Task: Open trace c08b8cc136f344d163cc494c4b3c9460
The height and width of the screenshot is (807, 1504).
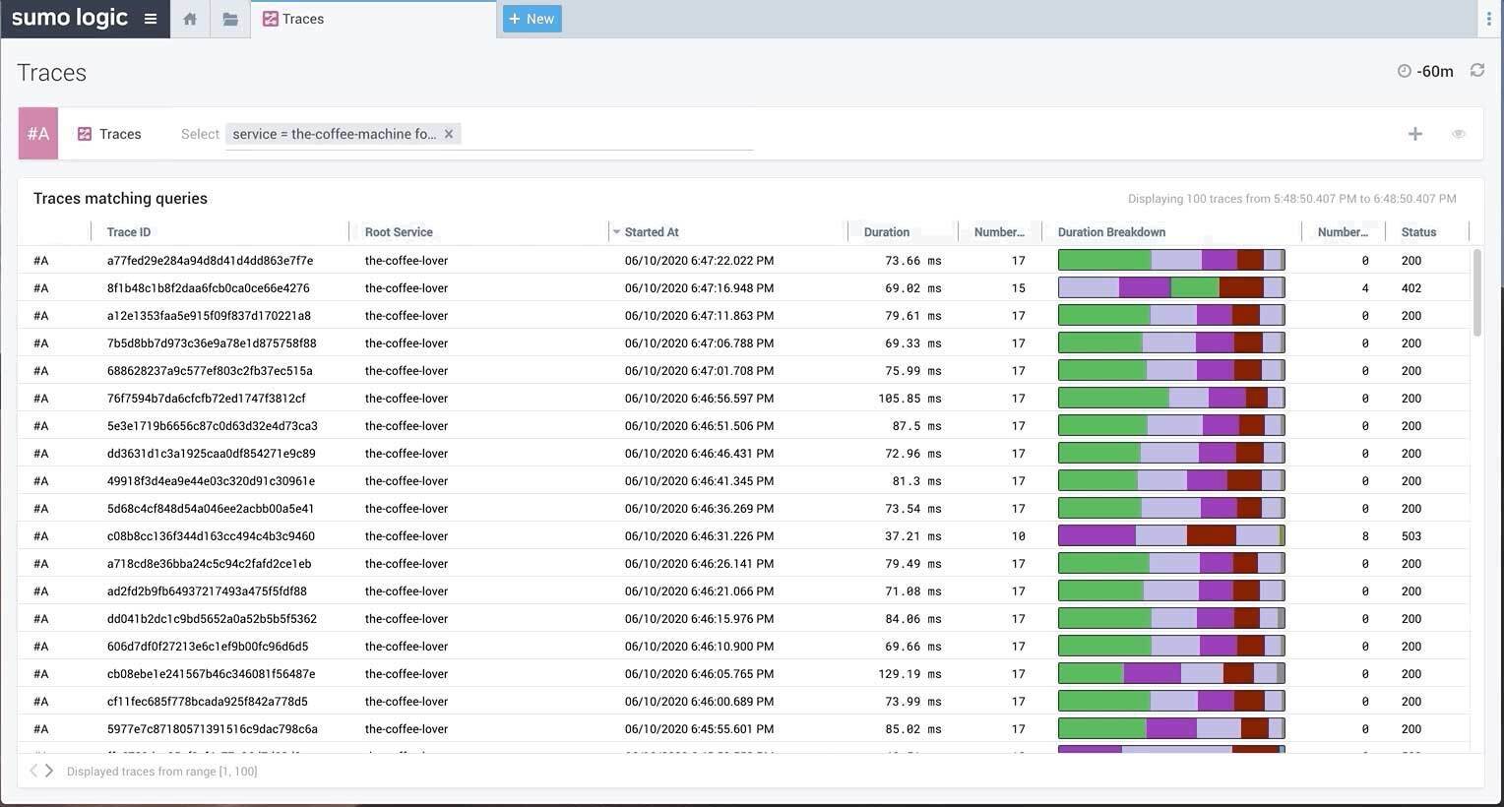Action: pos(211,536)
